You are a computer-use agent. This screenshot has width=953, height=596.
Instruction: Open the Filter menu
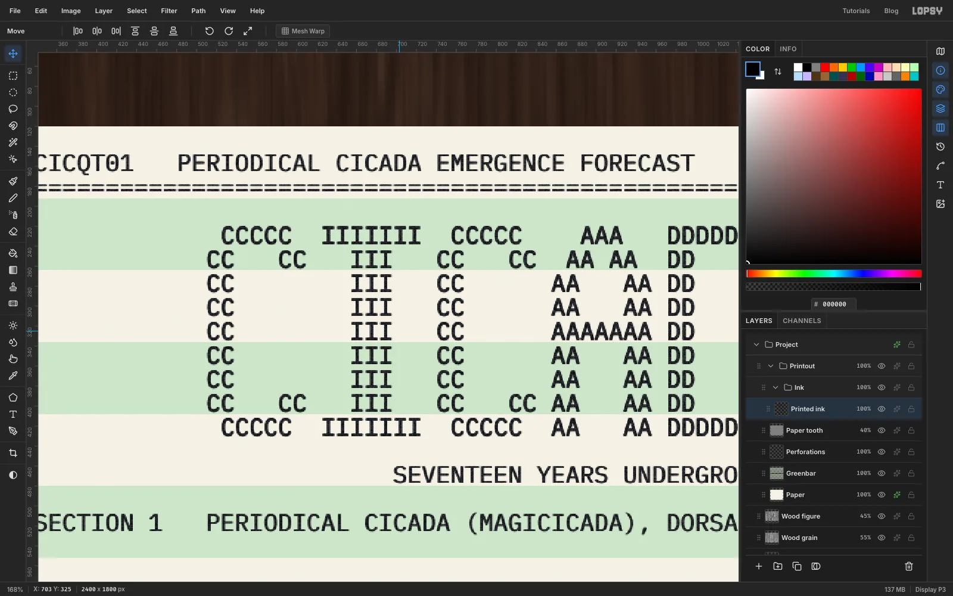pos(169,11)
